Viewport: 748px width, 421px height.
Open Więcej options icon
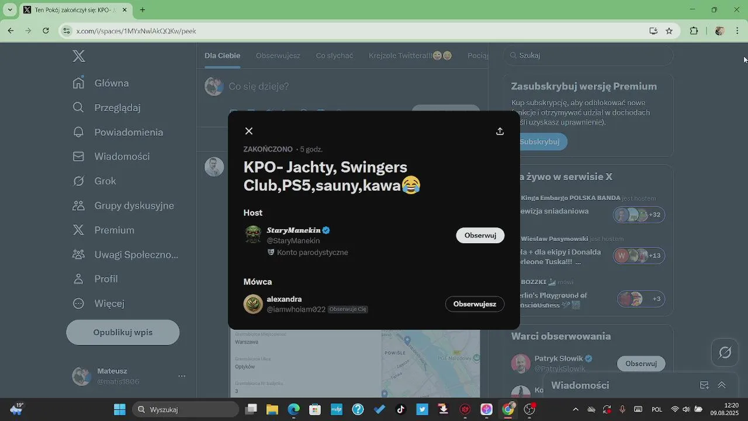[79, 303]
